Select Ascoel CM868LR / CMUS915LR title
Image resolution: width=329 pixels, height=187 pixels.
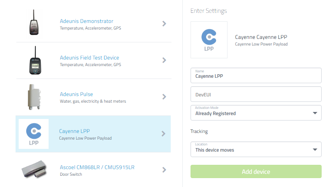pyautogui.click(x=97, y=167)
